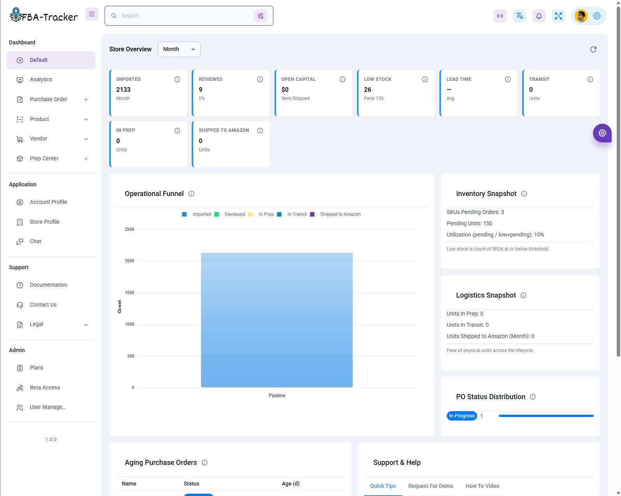Open Beta Access admin page
This screenshot has height=496, width=621.
pos(51,388)
